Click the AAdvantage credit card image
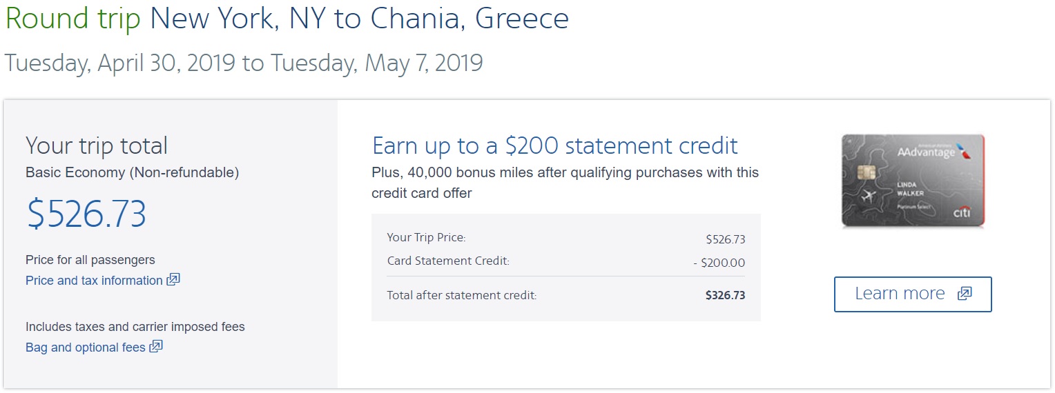The height and width of the screenshot is (393, 1055). 912,181
